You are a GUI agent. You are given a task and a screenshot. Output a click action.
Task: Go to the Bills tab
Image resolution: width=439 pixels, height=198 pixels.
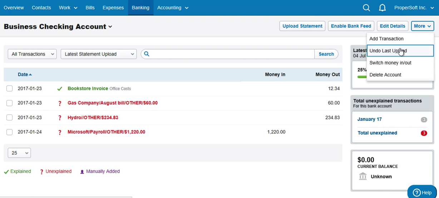coord(90,7)
